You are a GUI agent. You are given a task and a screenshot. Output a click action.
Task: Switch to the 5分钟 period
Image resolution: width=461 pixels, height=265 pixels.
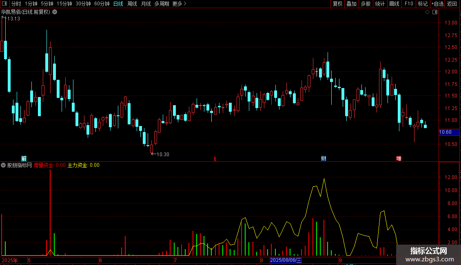47,4
